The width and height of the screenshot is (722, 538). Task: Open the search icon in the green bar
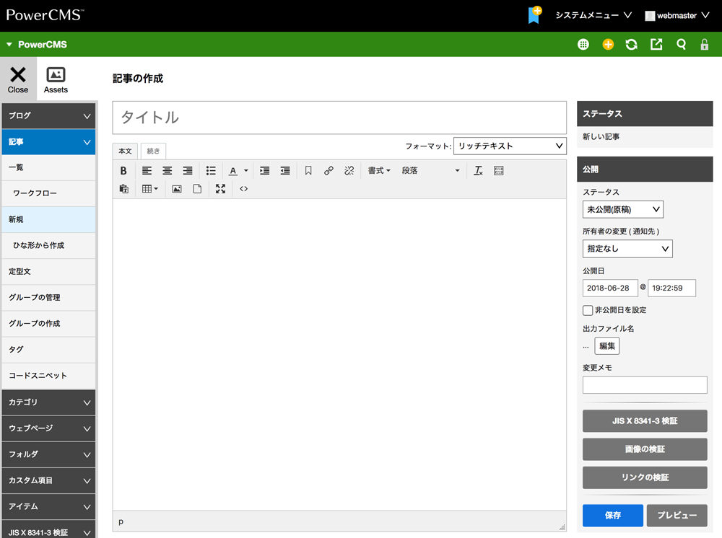[x=680, y=44]
